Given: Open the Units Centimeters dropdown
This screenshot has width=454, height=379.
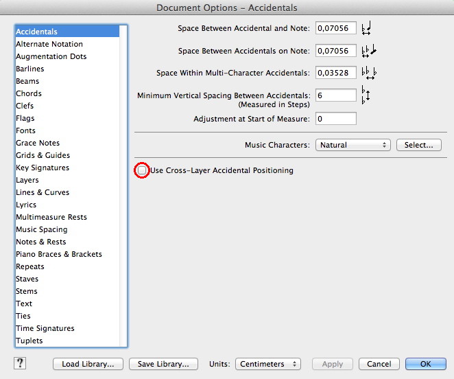Looking at the screenshot, I should pos(268,364).
